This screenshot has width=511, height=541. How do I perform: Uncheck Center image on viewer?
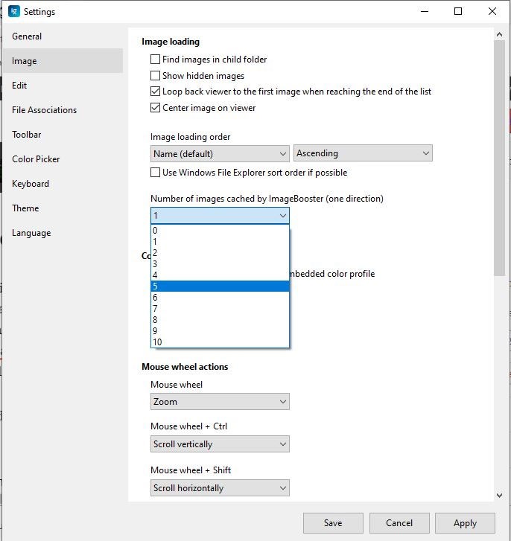tap(156, 108)
